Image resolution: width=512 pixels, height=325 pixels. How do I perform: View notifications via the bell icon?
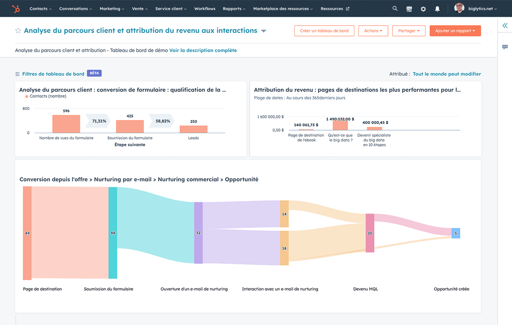(x=437, y=8)
